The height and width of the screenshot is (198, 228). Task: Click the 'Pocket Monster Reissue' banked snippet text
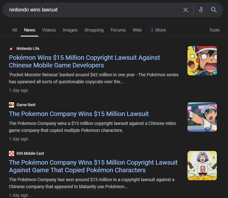point(94,78)
